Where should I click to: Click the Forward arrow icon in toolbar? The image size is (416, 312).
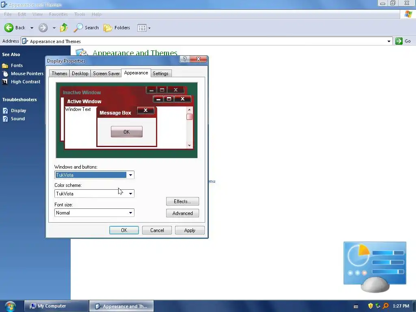(43, 28)
